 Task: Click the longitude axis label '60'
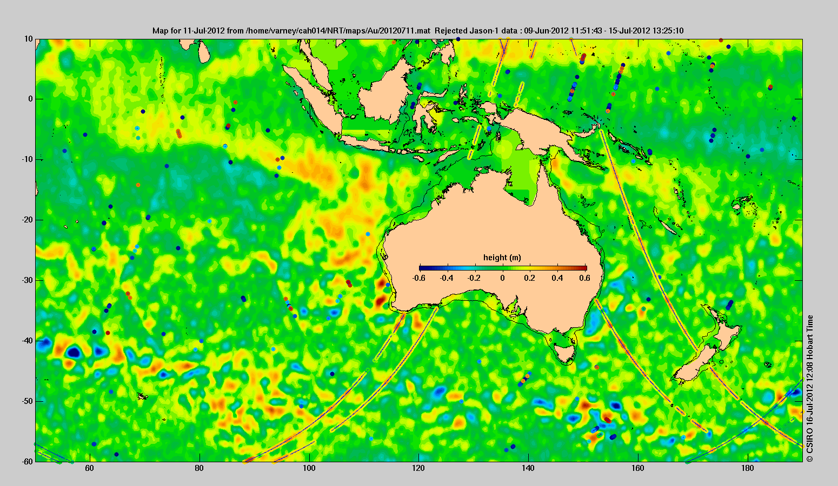(90, 468)
